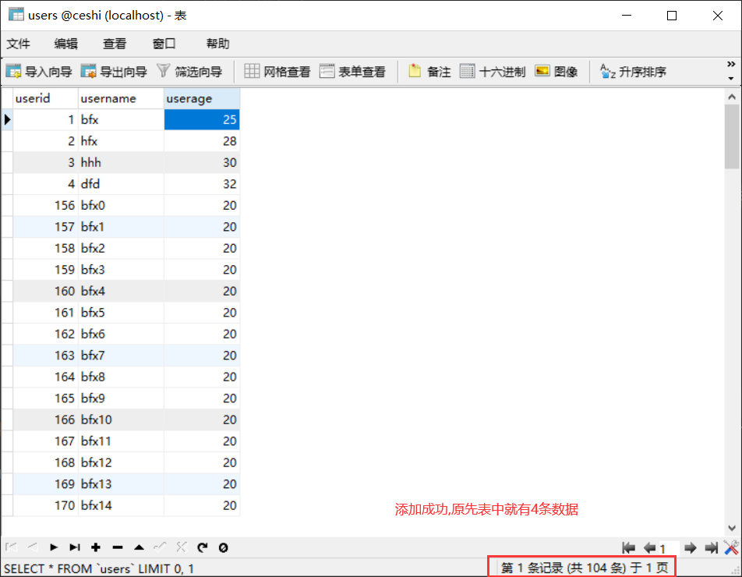This screenshot has width=742, height=577.
Task: Open the 查看 menu
Action: point(115,44)
